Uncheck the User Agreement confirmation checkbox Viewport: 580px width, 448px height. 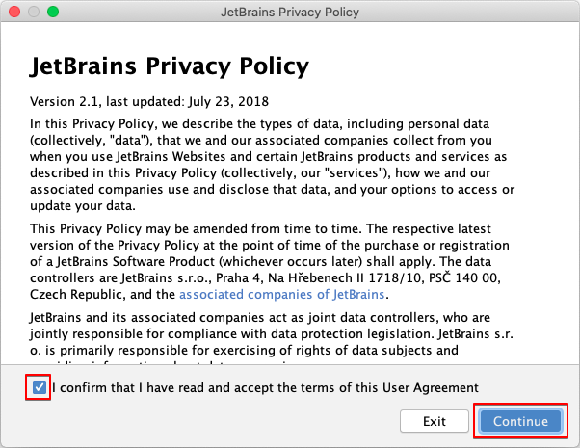pyautogui.click(x=39, y=387)
